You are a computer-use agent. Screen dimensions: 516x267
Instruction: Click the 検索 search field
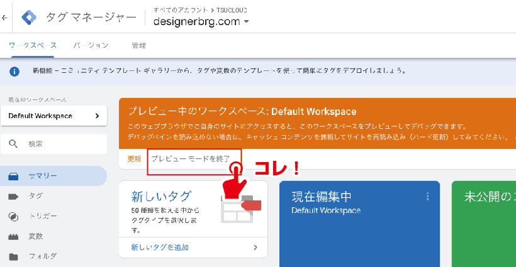(x=60, y=144)
